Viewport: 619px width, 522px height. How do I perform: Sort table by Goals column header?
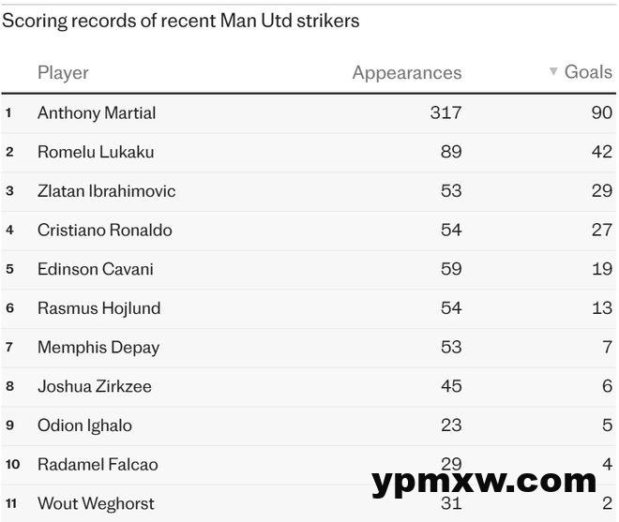point(588,72)
